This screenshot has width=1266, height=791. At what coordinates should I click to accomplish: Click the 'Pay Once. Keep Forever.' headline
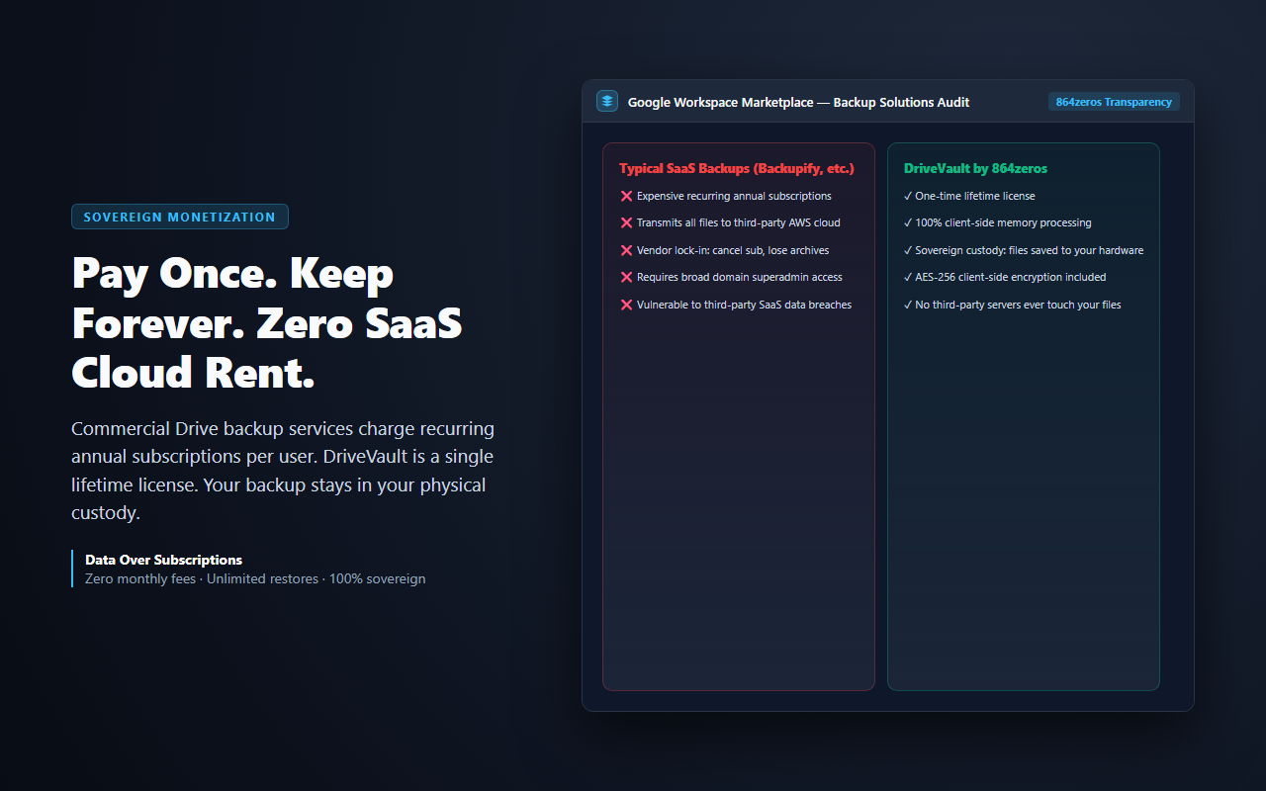point(267,323)
